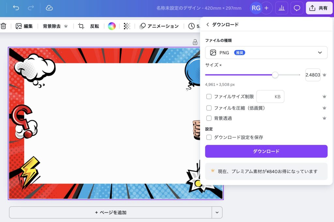Check ファイルを圧縮（低画質）option

tap(209, 108)
